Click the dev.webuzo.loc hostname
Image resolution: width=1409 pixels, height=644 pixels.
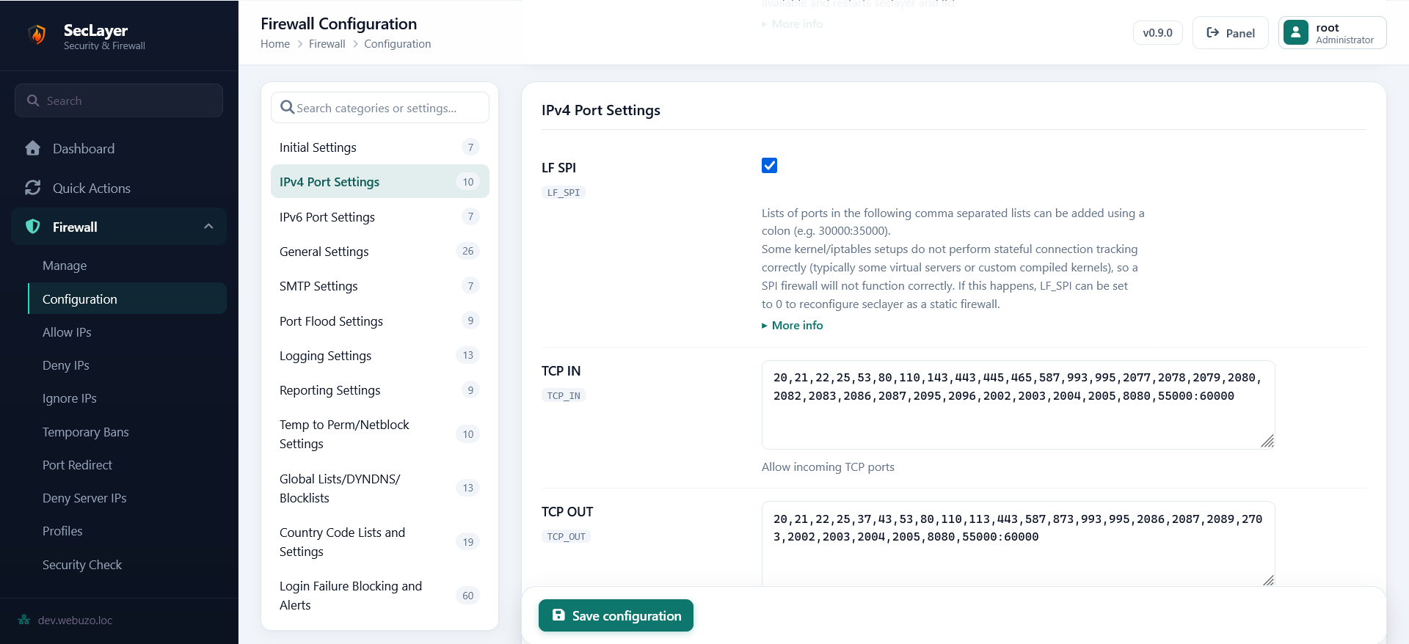tap(75, 620)
